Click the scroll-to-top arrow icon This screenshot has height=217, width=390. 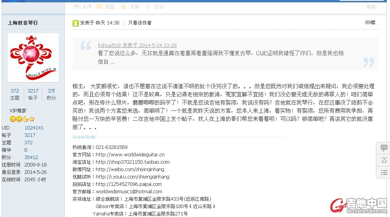(x=384, y=160)
